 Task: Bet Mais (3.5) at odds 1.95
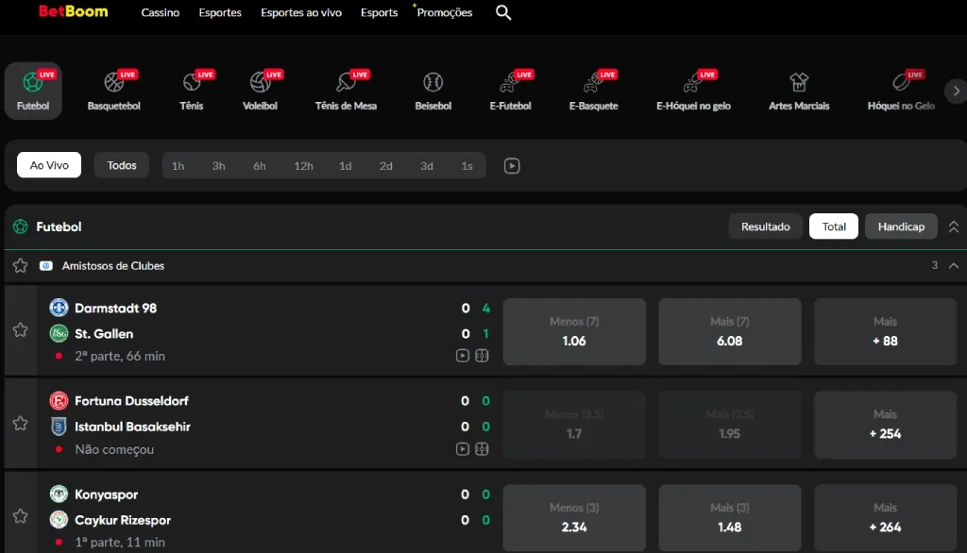coord(730,425)
